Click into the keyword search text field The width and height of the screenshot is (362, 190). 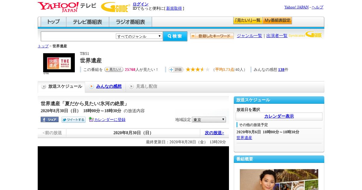[x=78, y=36]
